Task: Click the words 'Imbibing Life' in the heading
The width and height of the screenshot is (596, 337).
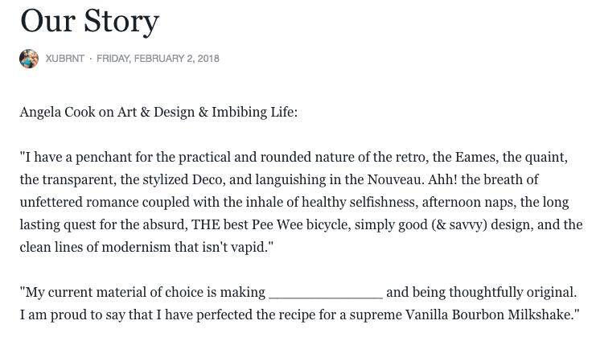Action: (253, 113)
